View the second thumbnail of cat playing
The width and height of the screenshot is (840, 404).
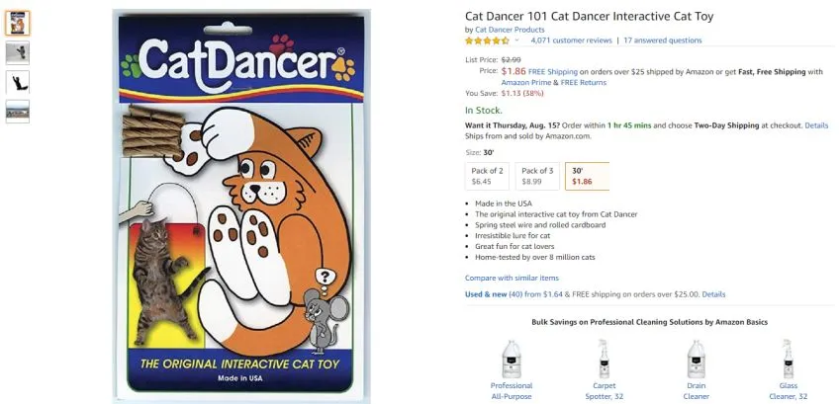coord(18,53)
